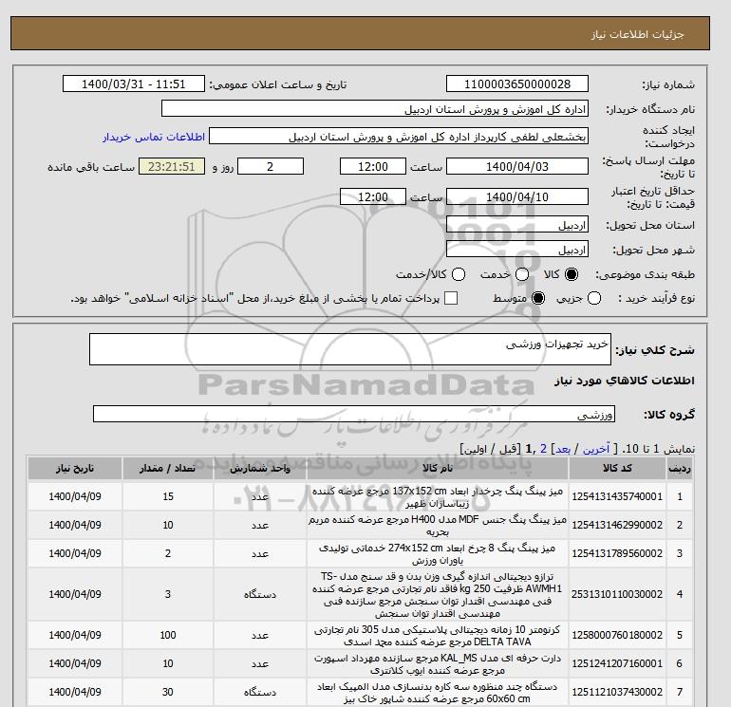
Task: Toggle the اسناد خزانه اسلامی payment checkbox
Action: pos(451,298)
